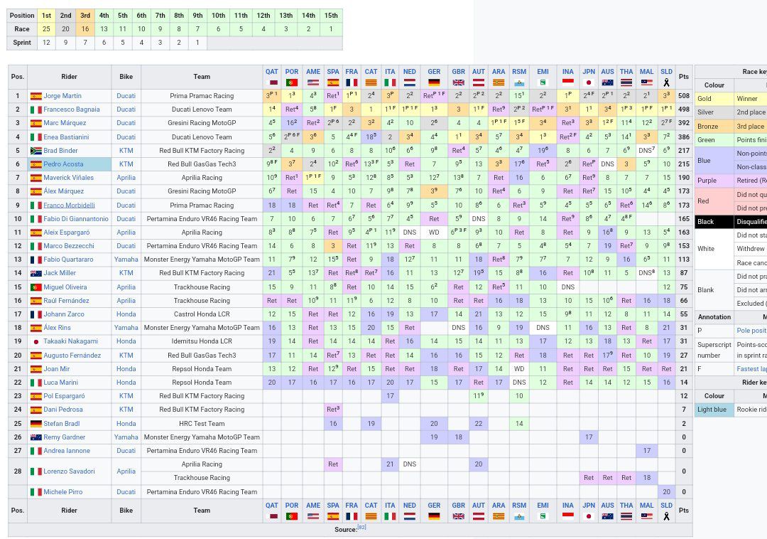The width and height of the screenshot is (767, 539).
Task: Click the Malaysia flag under MAL in top header
Action: (x=647, y=82)
